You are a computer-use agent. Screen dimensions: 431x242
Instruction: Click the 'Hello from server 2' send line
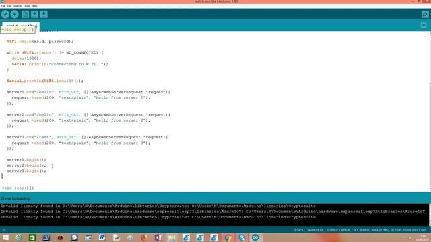click(x=81, y=120)
